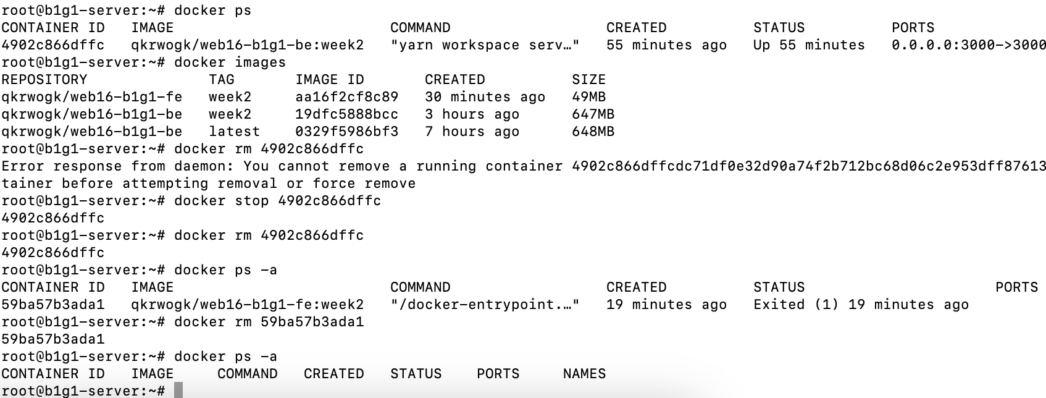Viewport: 1046px width, 398px height.
Task: Click 'Error response from daemon' message
Action: click(118, 166)
